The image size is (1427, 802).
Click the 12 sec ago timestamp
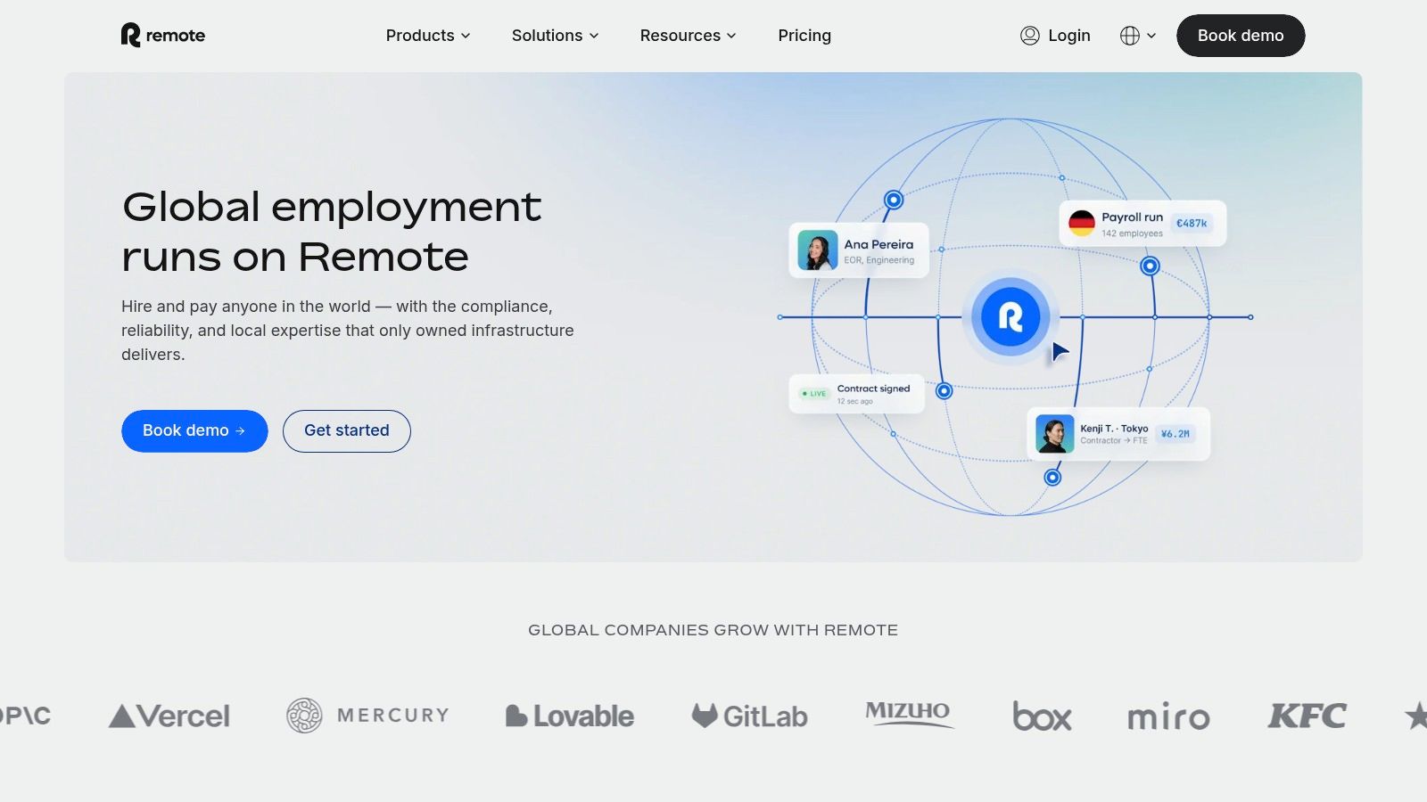pos(854,402)
